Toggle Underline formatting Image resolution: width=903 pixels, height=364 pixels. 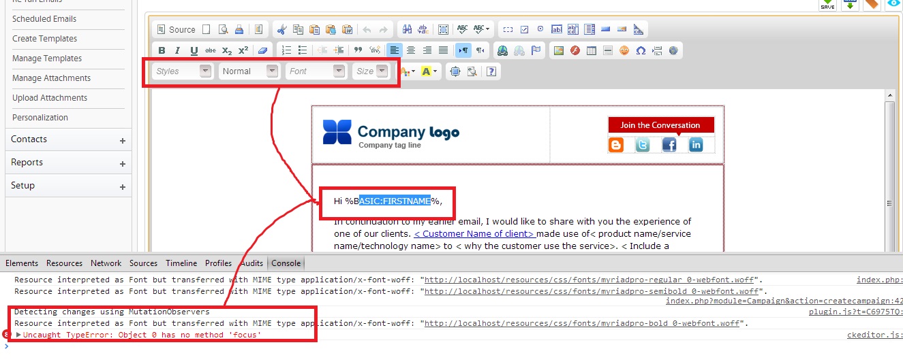pos(194,50)
